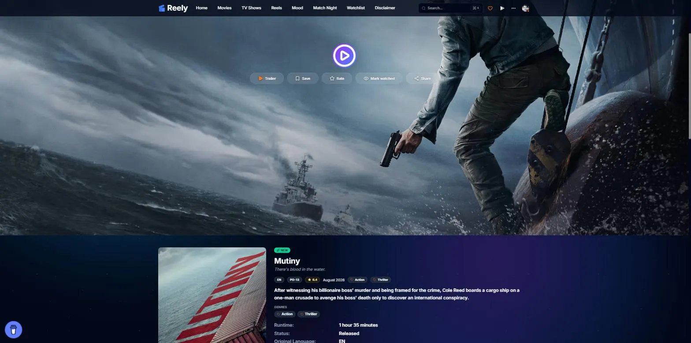Click the Action chip under Genres
This screenshot has height=343, width=691.
point(284,314)
